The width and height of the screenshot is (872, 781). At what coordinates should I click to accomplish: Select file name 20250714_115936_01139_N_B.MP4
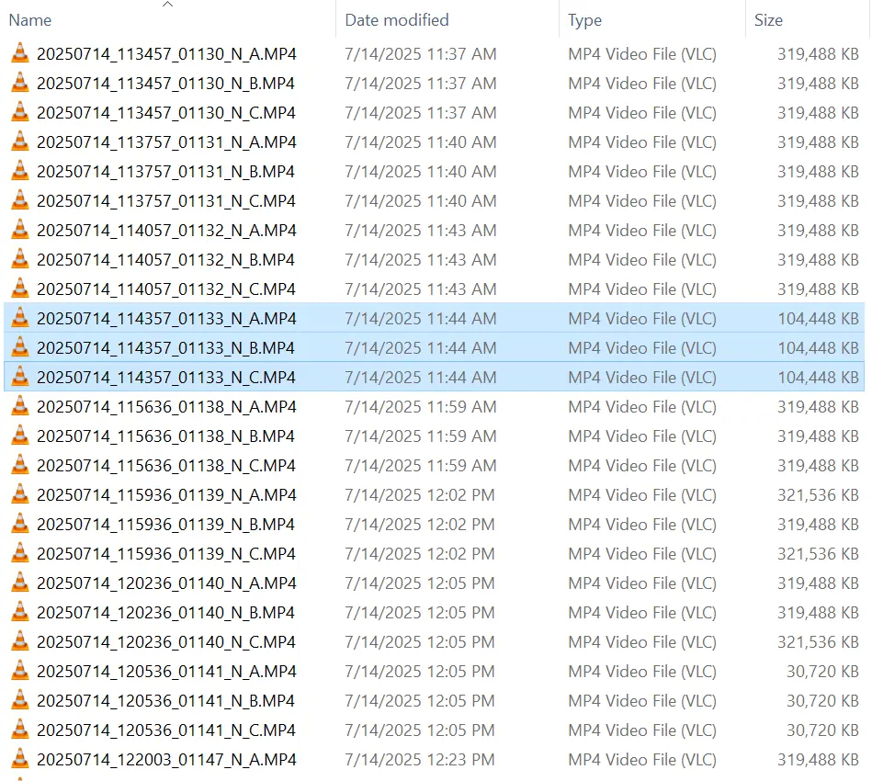165,525
